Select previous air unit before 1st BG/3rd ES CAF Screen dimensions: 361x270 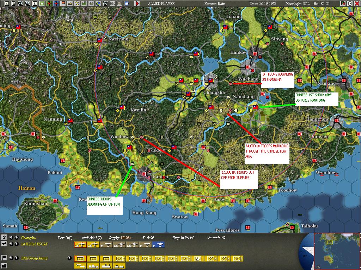[11, 244]
